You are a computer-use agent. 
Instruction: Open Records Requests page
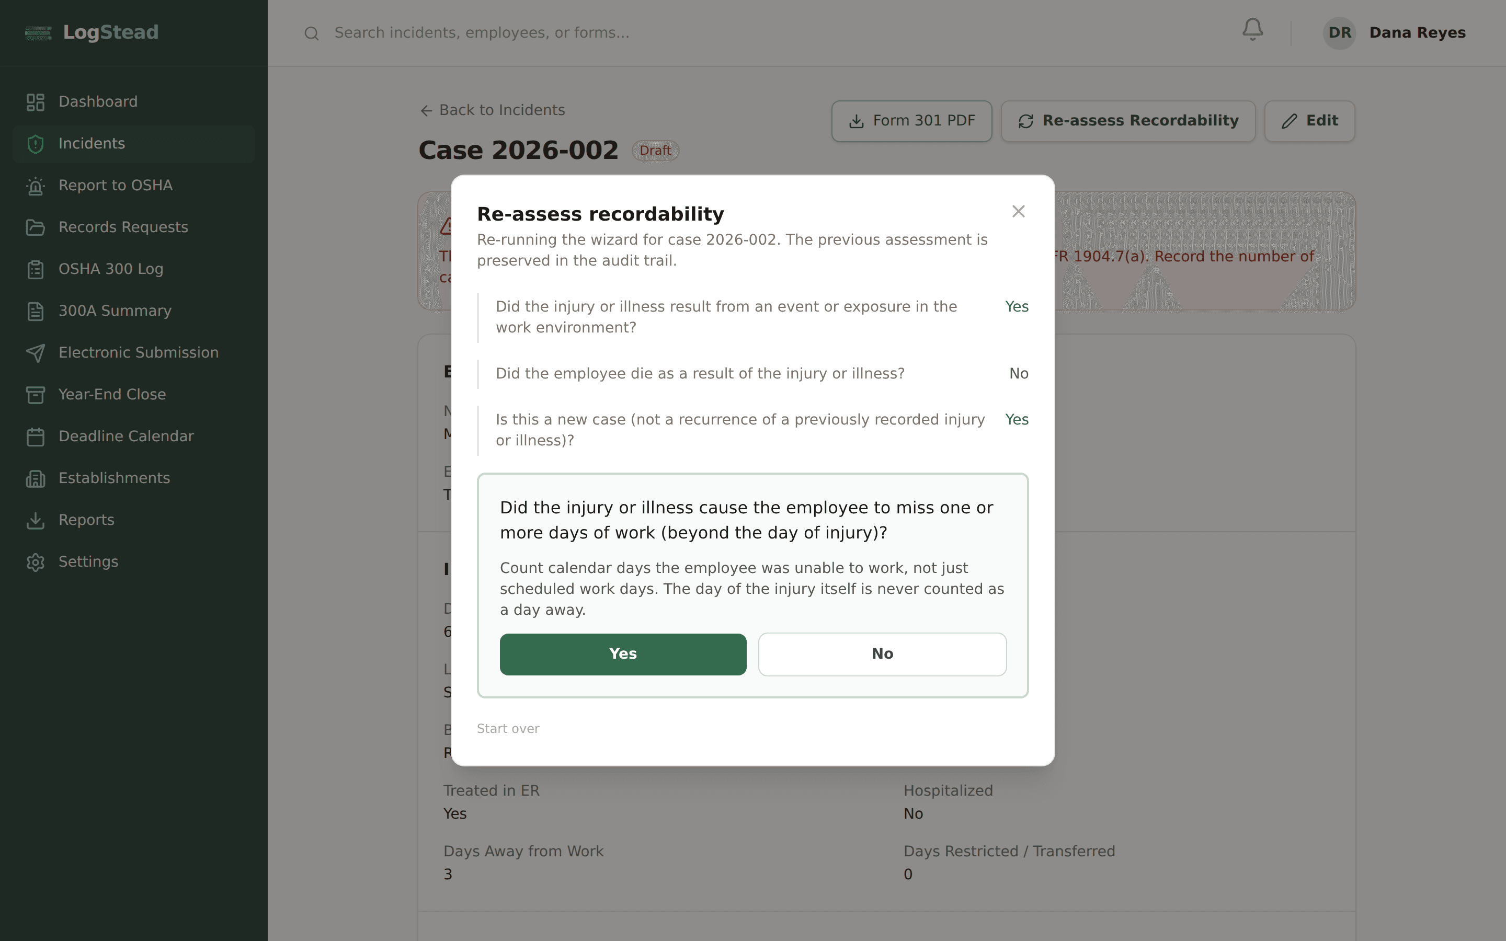[x=134, y=227]
